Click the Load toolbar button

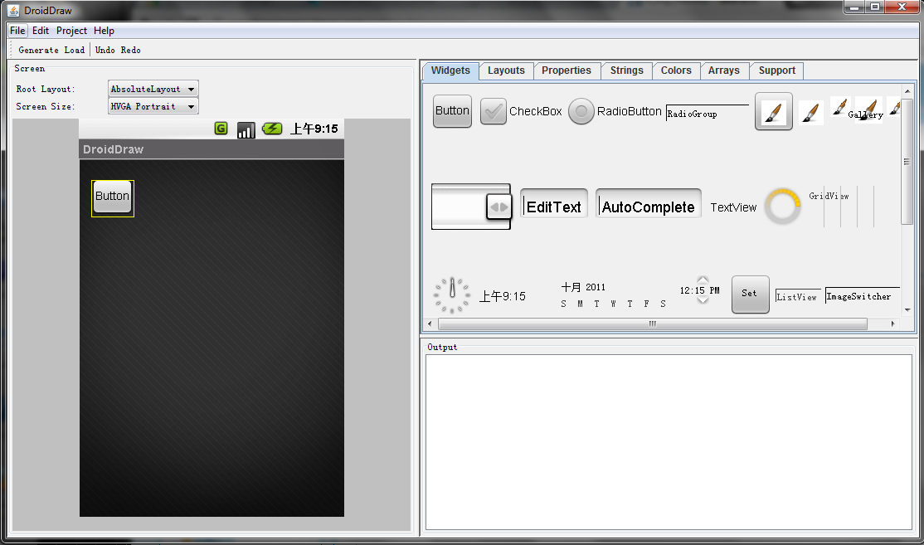(x=75, y=50)
